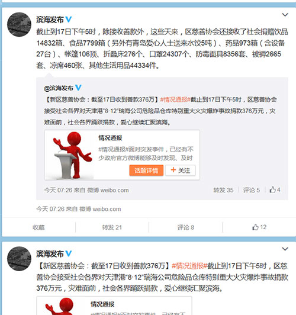Click the red speaker figure topic image

click(69, 155)
